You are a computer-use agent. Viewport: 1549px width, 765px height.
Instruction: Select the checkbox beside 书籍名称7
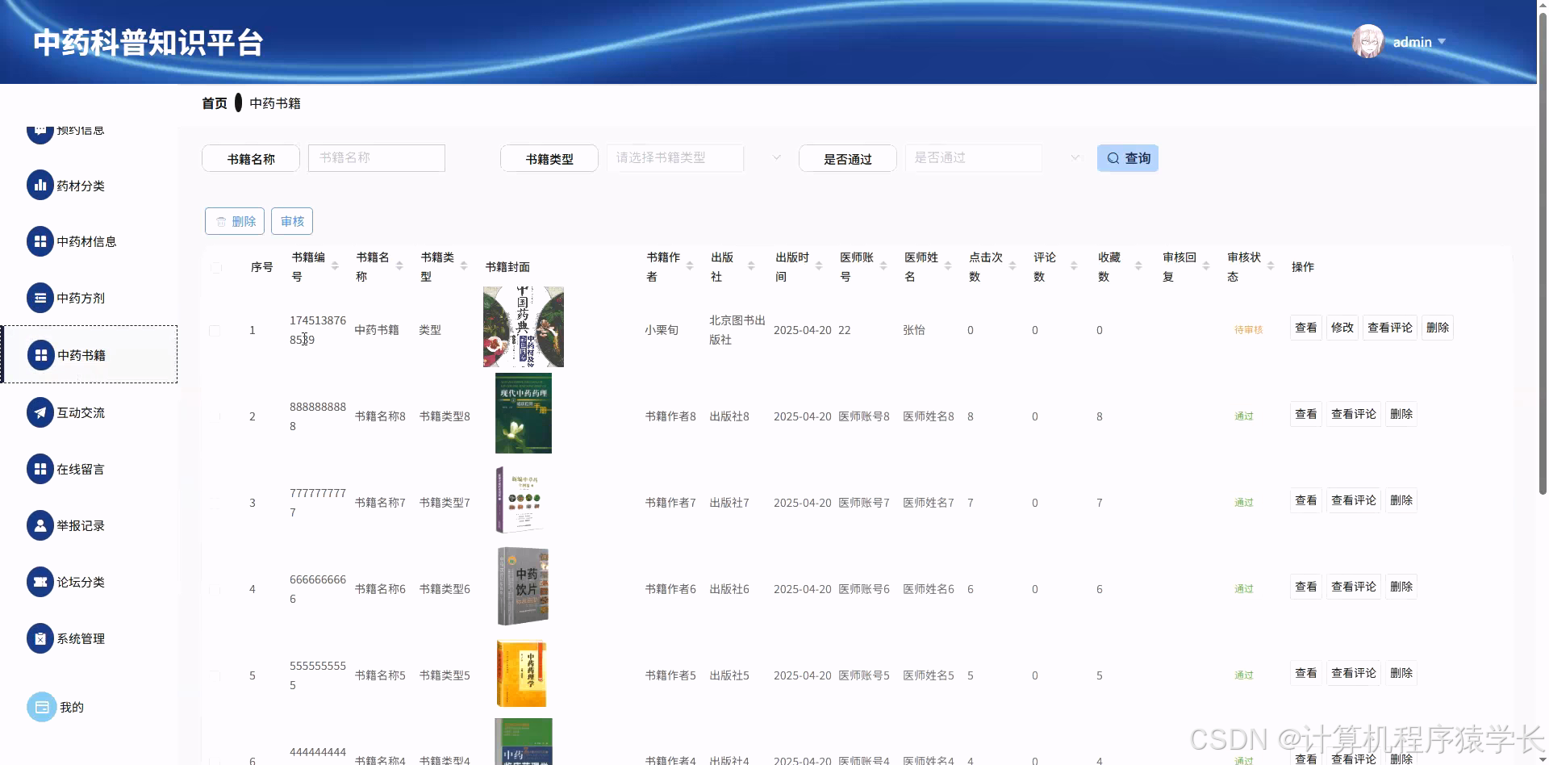tap(215, 502)
